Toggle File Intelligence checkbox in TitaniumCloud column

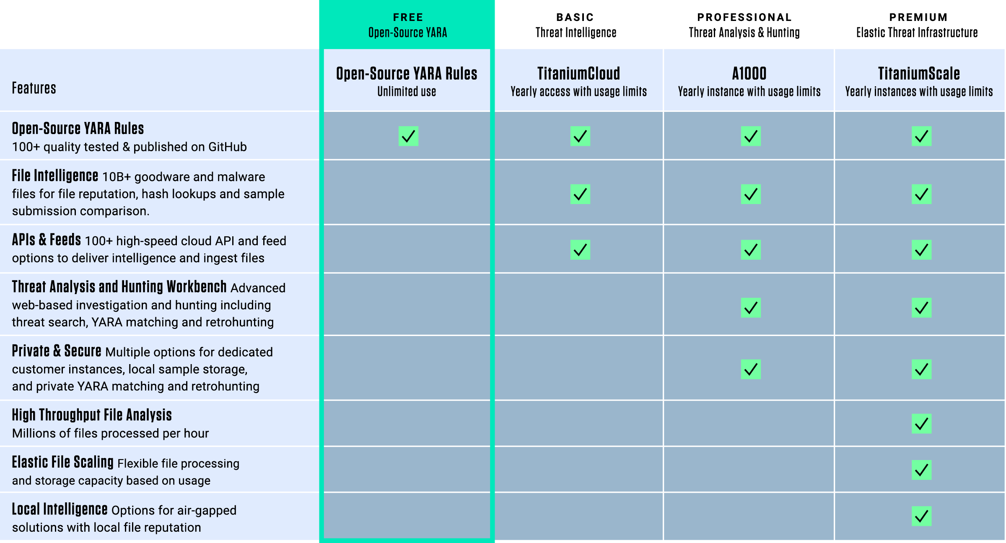tap(580, 193)
